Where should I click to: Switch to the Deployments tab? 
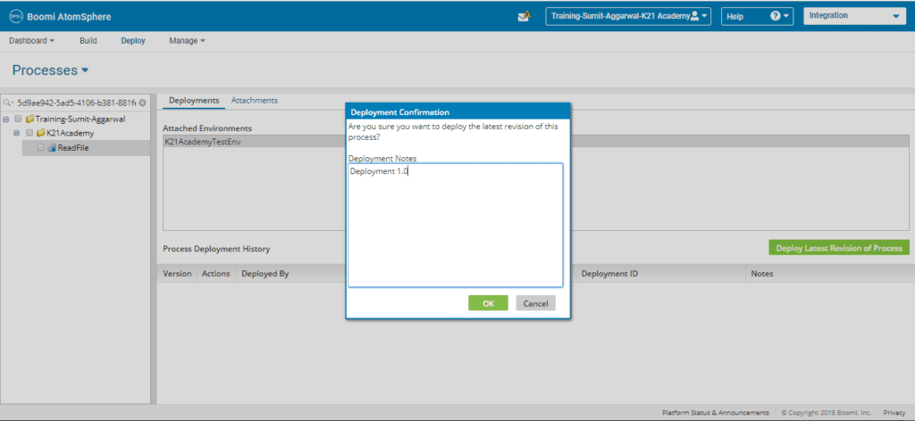click(194, 100)
